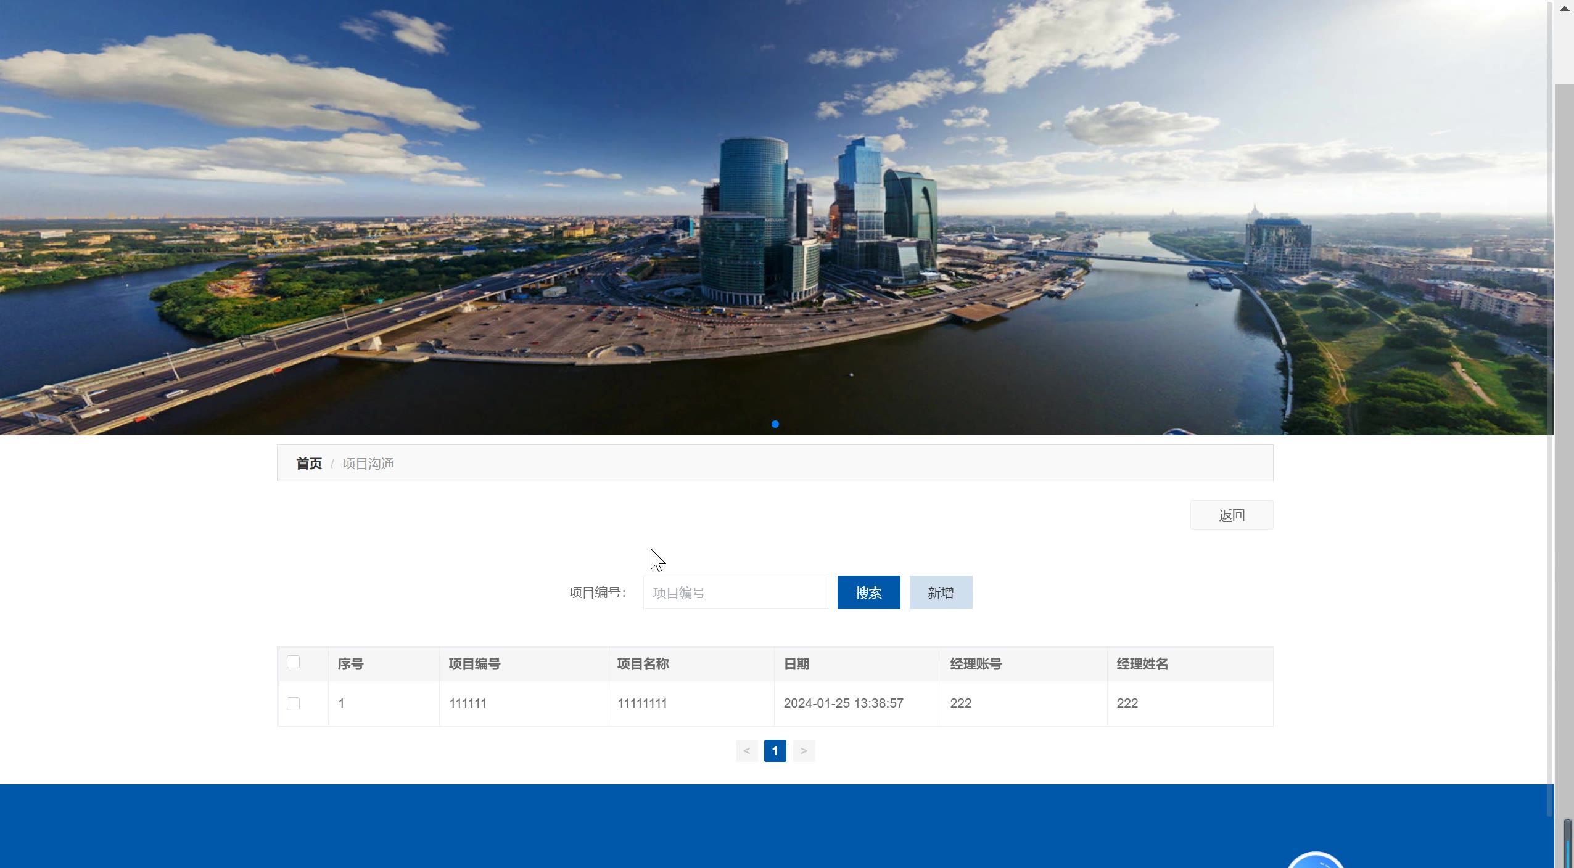Click the next page arrow in pagination
This screenshot has height=868, width=1574.
804,751
